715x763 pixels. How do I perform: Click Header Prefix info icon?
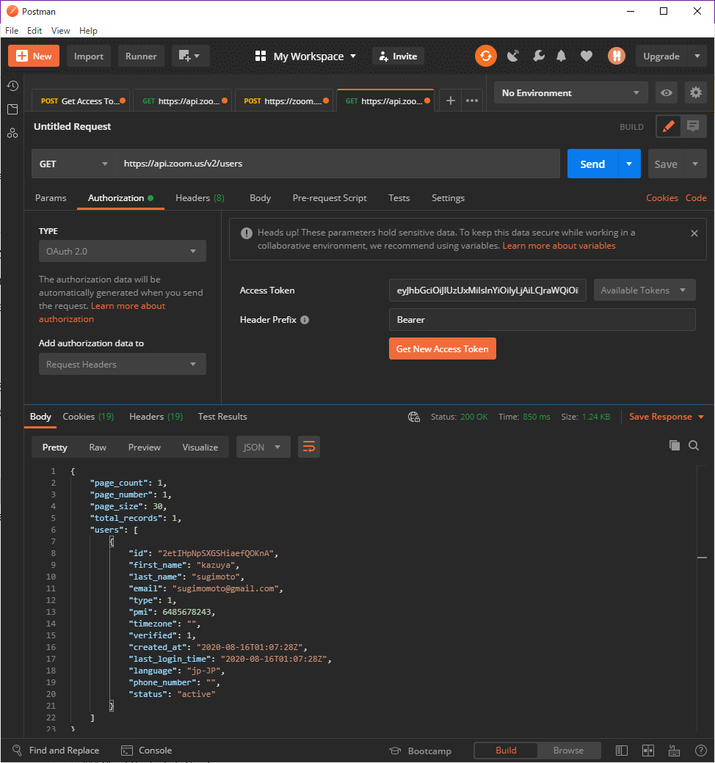tap(305, 320)
